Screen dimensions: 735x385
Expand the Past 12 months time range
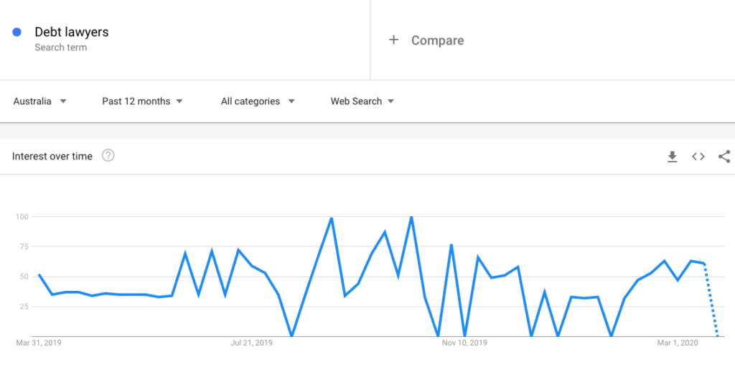click(143, 101)
